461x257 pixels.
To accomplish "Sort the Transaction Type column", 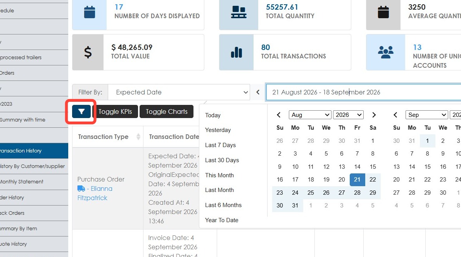I will pos(138,137).
